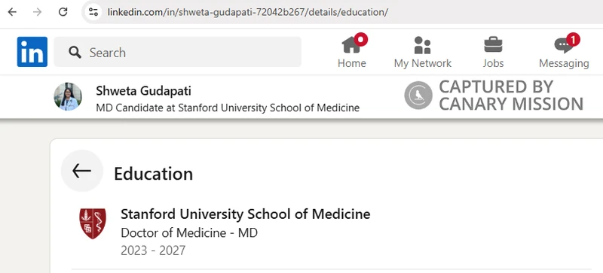Open the Home feed icon
The width and height of the screenshot is (603, 273).
point(351,45)
